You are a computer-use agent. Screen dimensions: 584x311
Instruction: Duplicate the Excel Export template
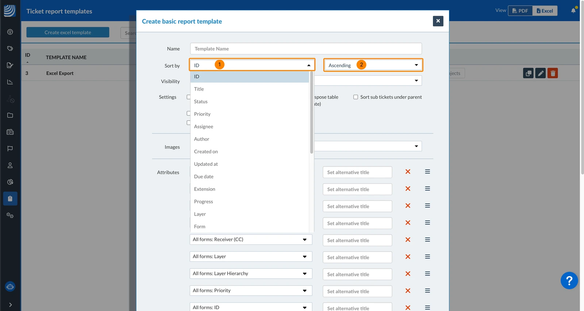point(528,73)
